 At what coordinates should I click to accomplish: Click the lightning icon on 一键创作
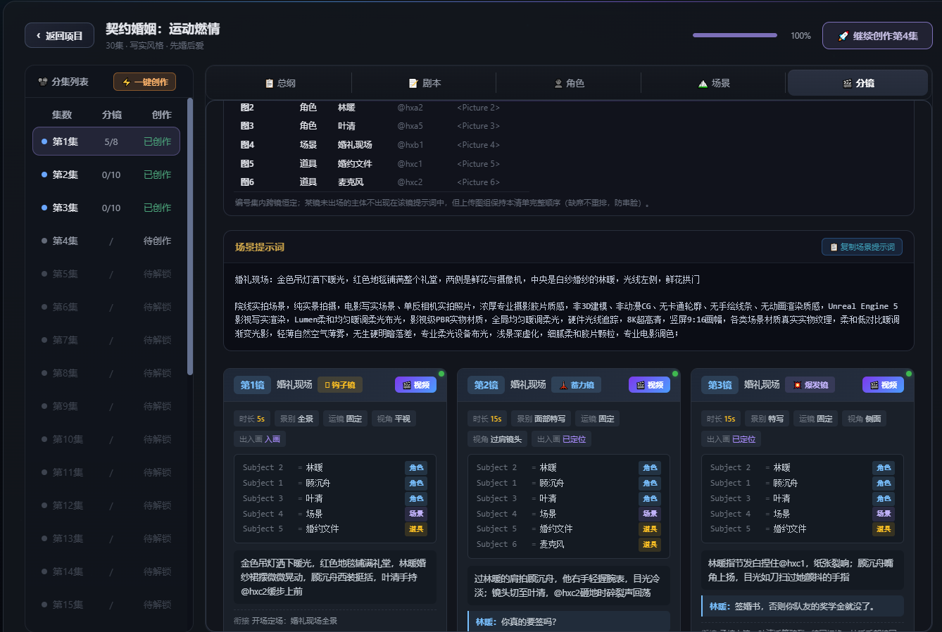click(x=127, y=82)
